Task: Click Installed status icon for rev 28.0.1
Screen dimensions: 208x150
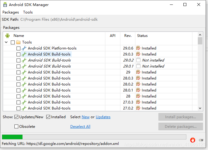Action: coord(138,90)
